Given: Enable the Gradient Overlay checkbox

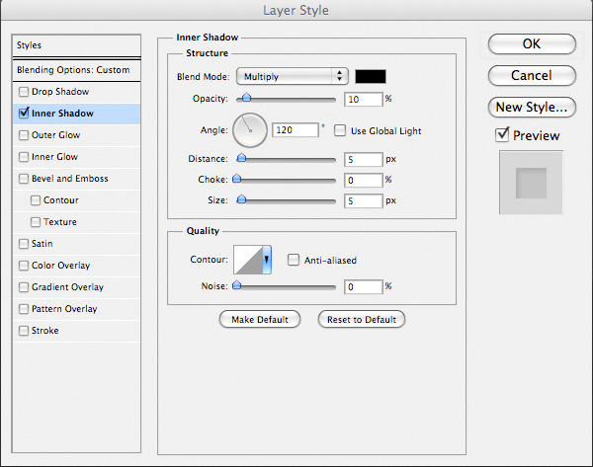Looking at the screenshot, I should [x=24, y=287].
